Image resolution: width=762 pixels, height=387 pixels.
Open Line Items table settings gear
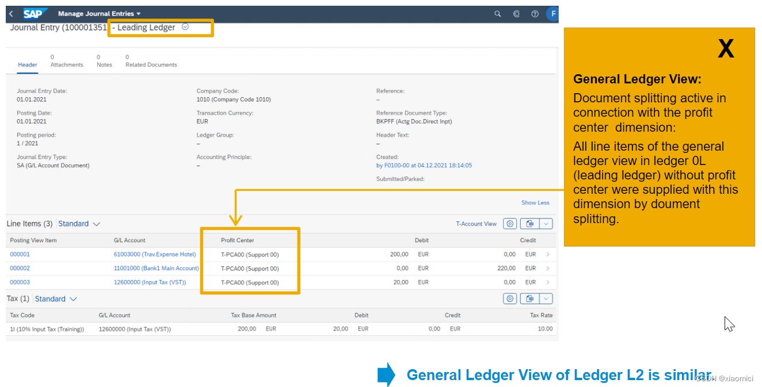click(510, 224)
